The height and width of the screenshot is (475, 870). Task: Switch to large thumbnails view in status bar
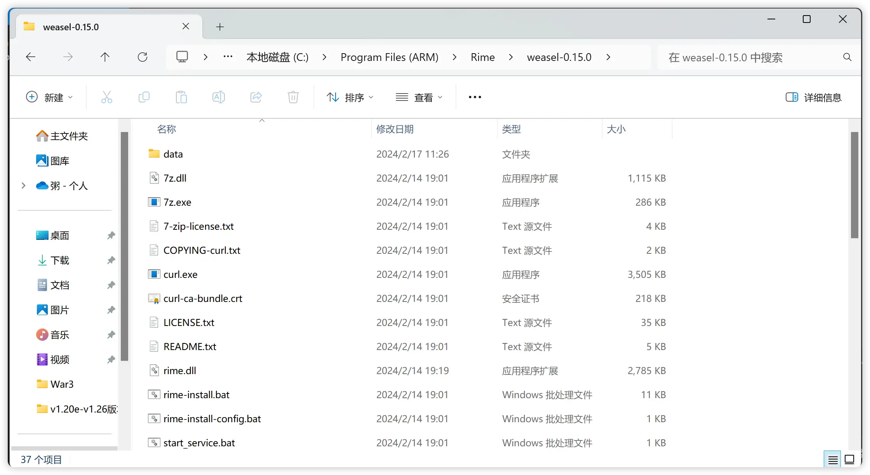pos(849,460)
